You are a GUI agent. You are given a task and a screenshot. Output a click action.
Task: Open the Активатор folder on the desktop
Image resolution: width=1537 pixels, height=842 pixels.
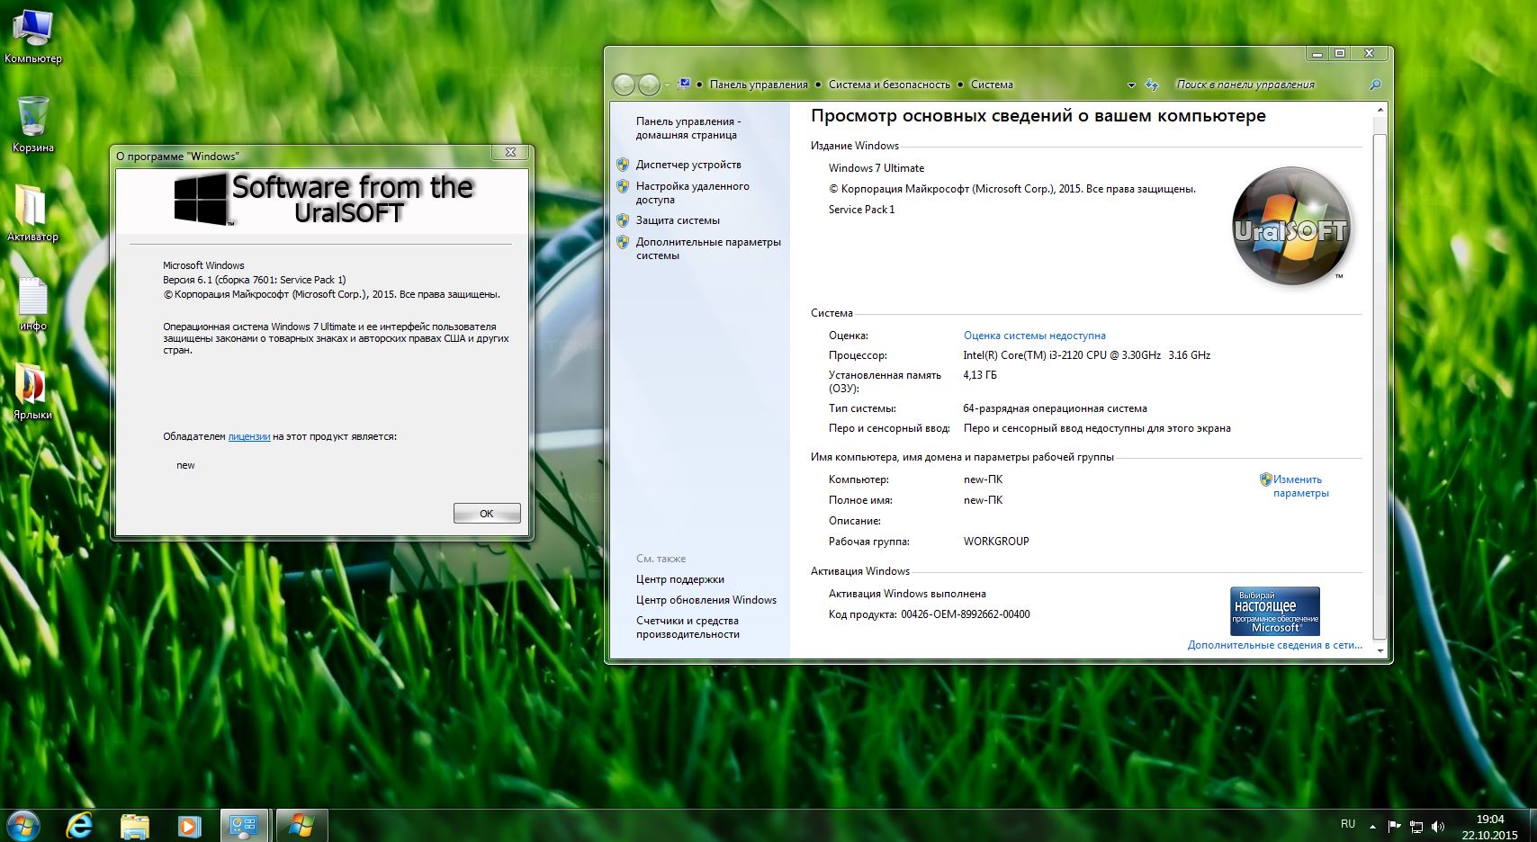[x=32, y=213]
